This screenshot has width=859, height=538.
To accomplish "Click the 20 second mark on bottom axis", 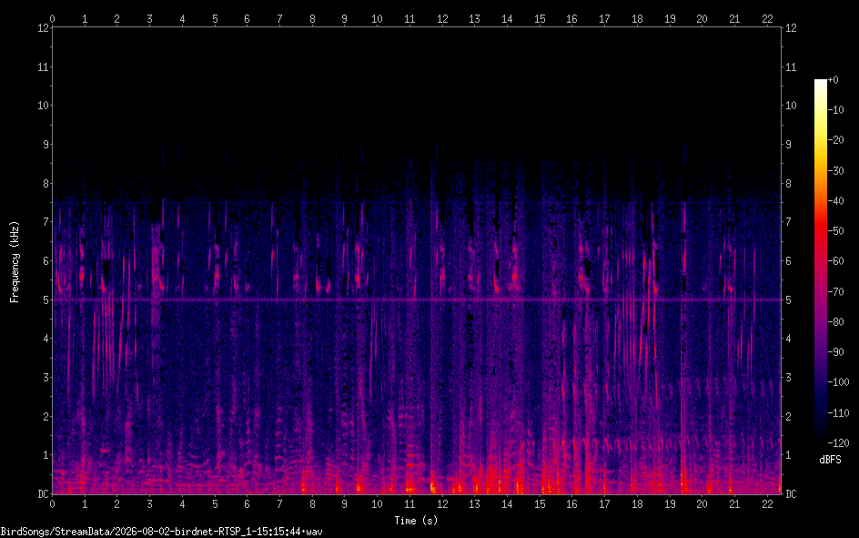I will (x=702, y=504).
